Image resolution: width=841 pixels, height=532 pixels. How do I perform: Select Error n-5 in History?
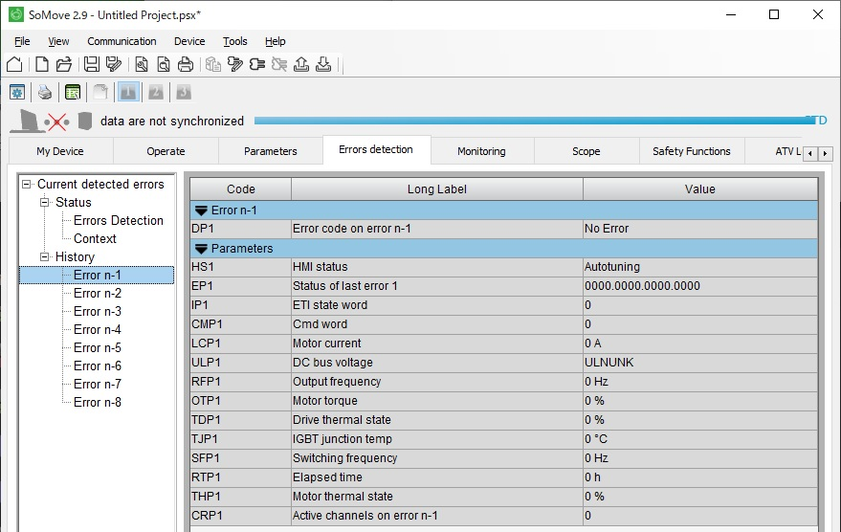point(97,348)
